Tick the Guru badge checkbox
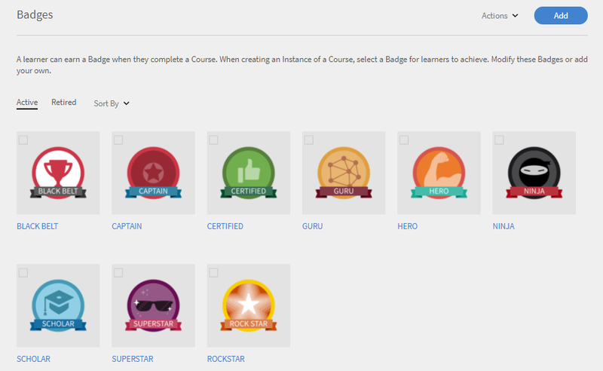The height and width of the screenshot is (371, 603). pos(309,140)
